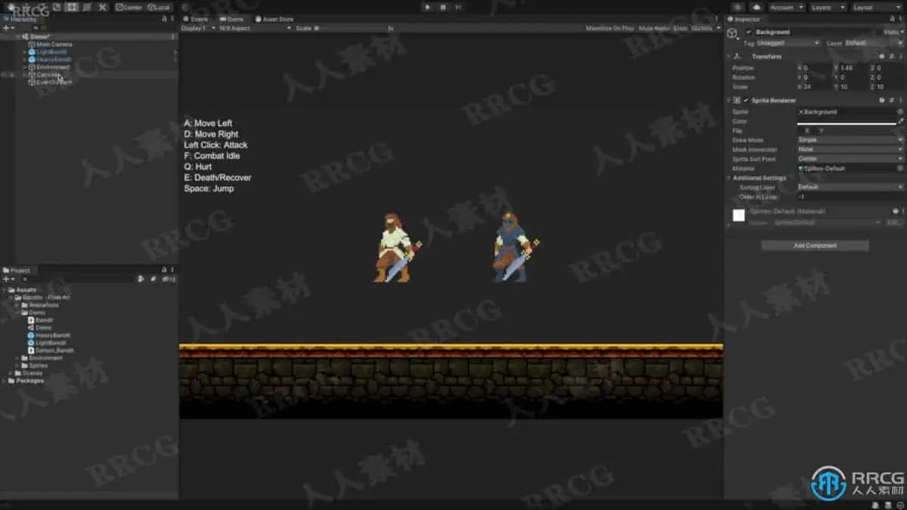Open the Draw Mode dropdown
Image resolution: width=907 pixels, height=510 pixels.
pyautogui.click(x=850, y=141)
